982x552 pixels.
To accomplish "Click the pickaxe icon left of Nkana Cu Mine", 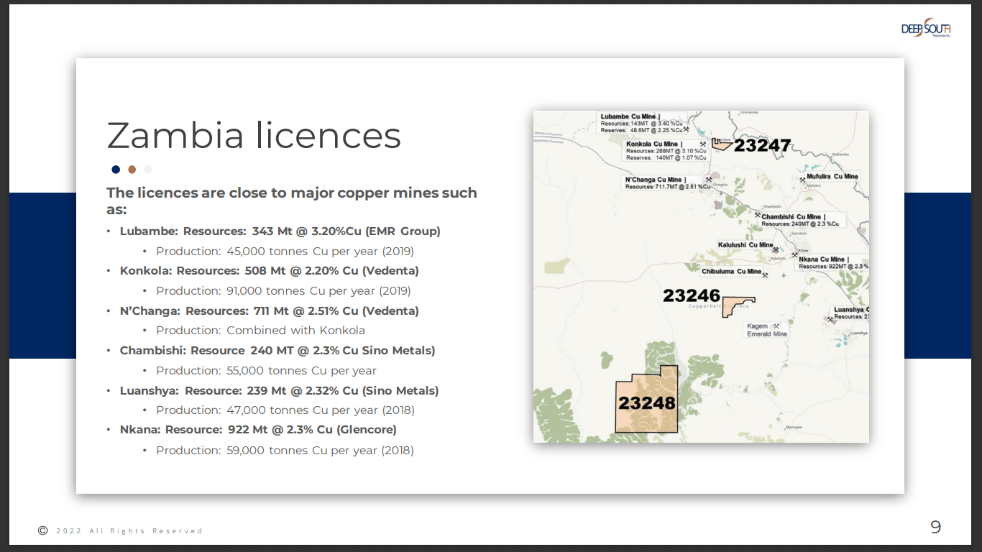I will point(794,255).
